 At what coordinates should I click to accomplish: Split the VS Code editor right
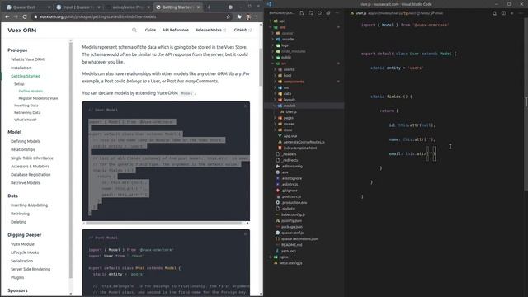point(503,13)
